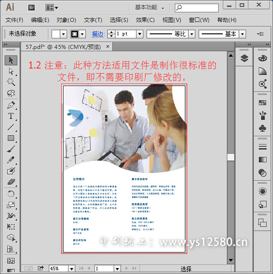Screen dimensions: 273x274
Task: Jump to last artboard button
Action: pos(134,268)
